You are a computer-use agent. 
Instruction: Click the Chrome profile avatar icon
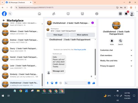click(x=131, y=7)
